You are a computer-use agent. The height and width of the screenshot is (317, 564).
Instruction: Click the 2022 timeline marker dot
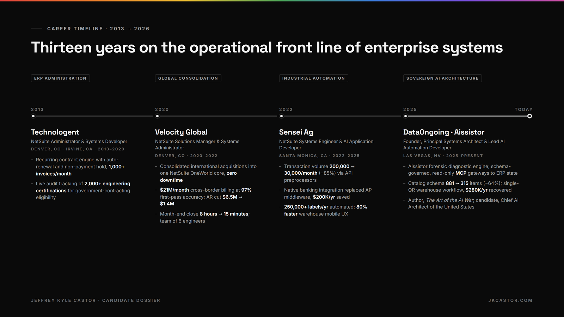[281, 116]
